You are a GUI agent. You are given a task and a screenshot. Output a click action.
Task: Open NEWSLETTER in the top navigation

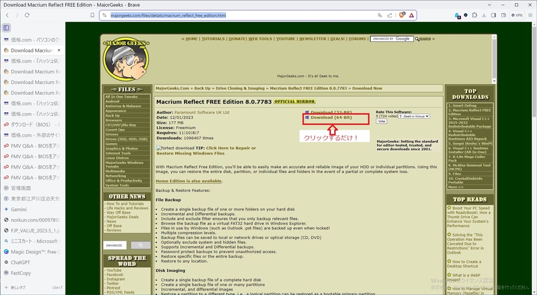[x=313, y=39]
